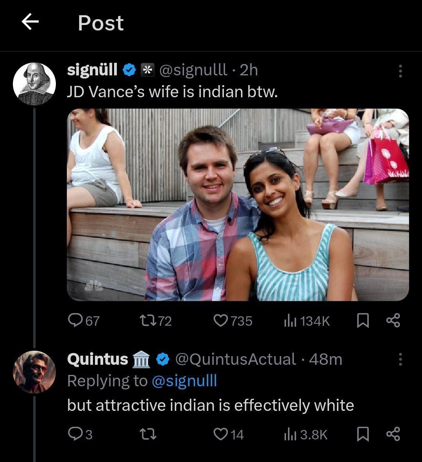Like Quintus's reply
This screenshot has width=422, height=462.
[220, 434]
